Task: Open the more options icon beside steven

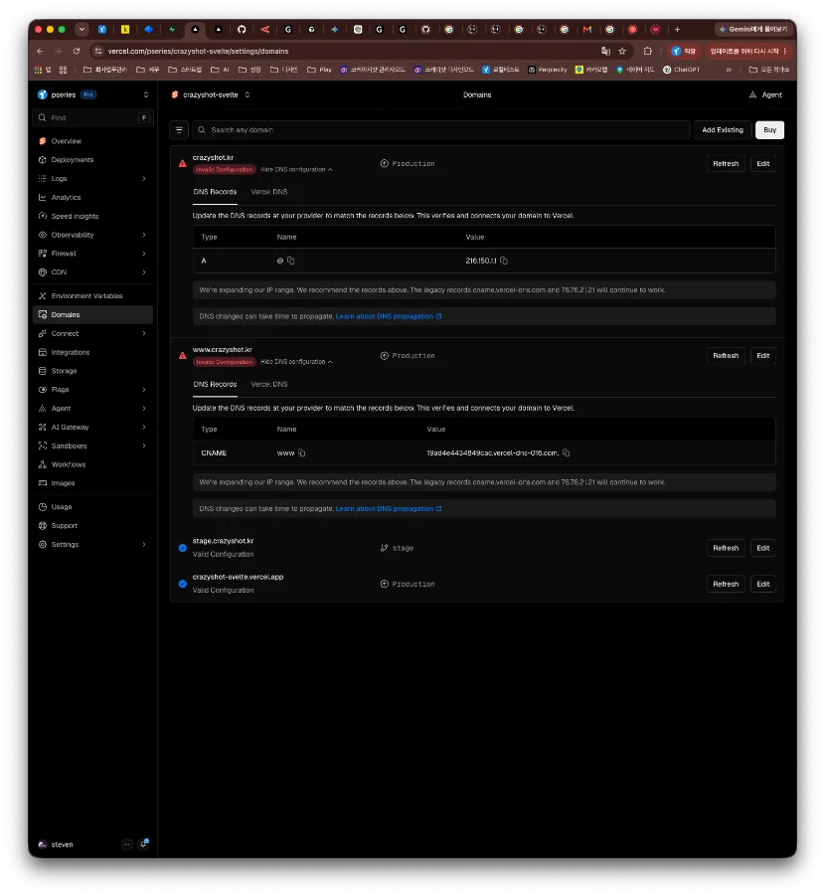Action: (x=126, y=844)
